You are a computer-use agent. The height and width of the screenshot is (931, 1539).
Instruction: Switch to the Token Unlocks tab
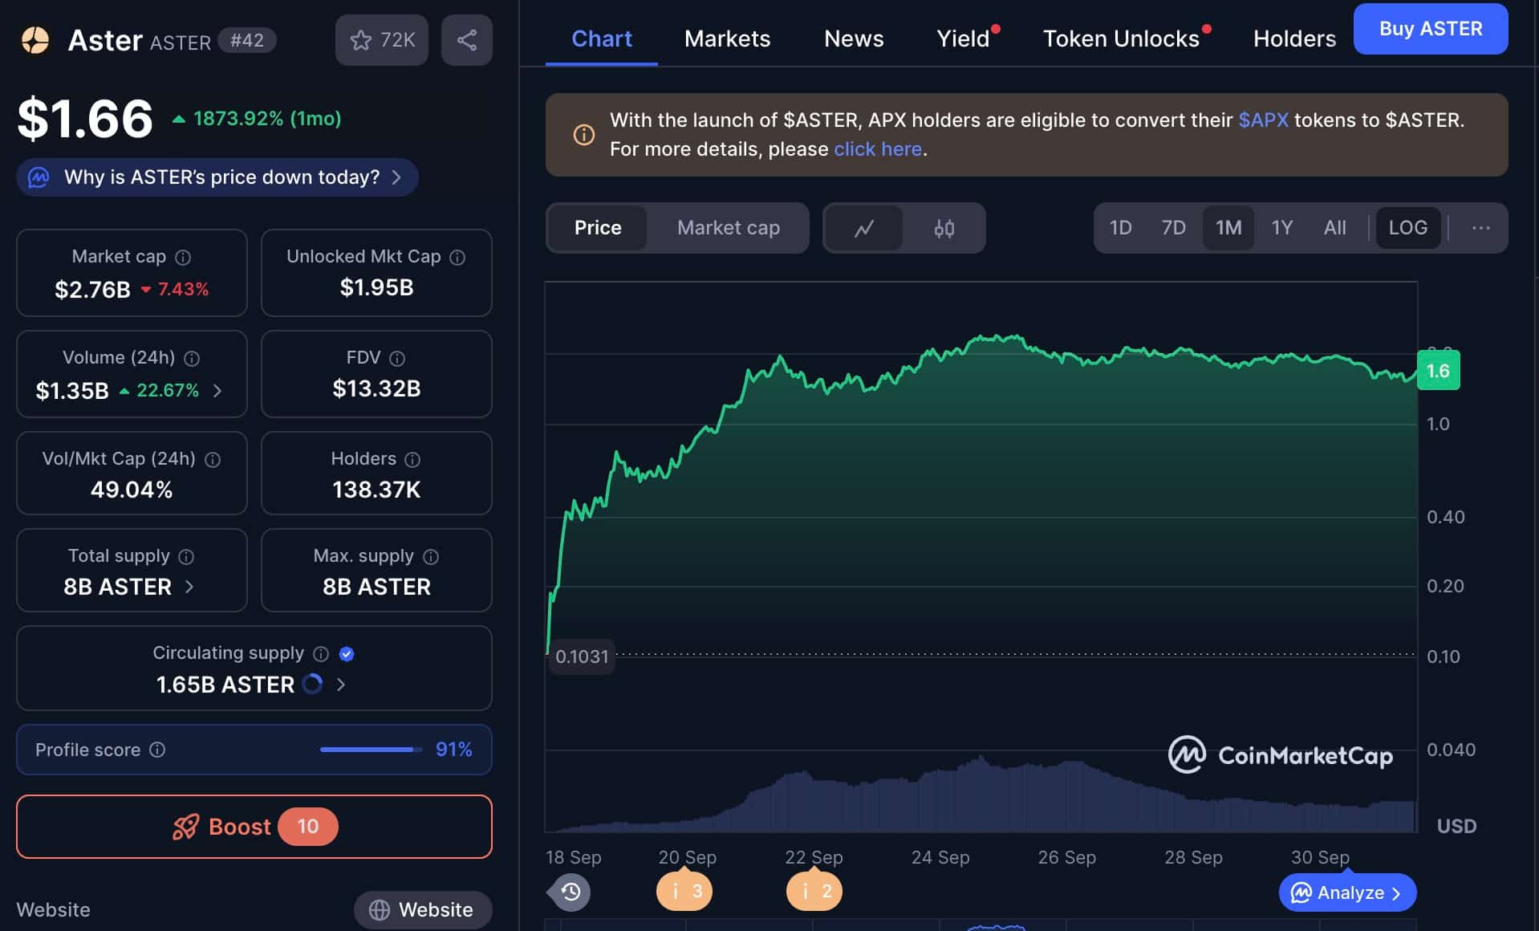[x=1120, y=39]
